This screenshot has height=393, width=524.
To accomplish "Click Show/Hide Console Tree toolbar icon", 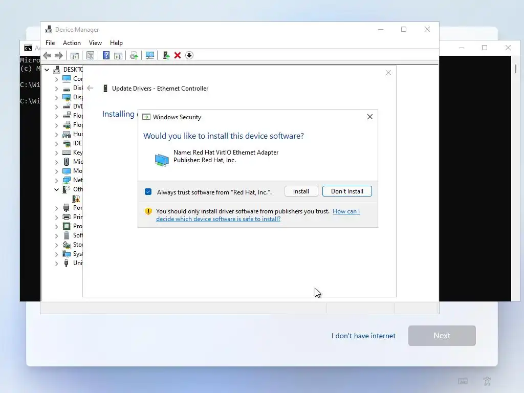I will pos(75,55).
